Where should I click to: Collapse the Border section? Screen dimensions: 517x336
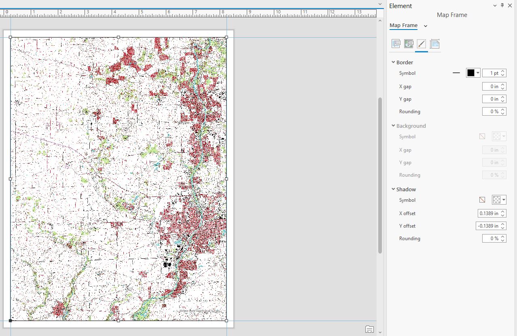coord(393,62)
